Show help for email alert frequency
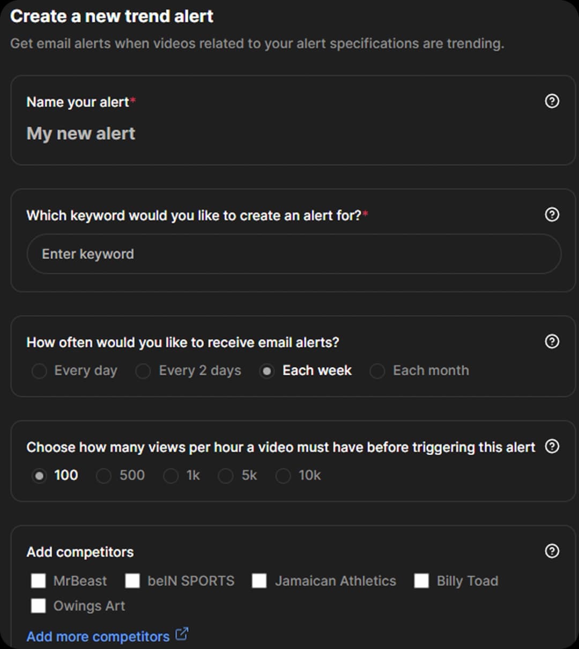 [x=552, y=341]
